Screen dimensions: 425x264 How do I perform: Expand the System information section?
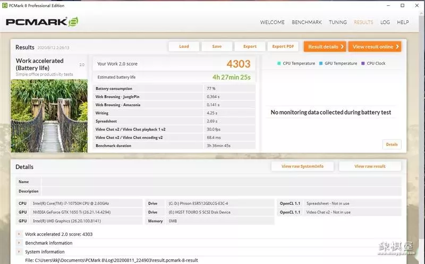coord(20,252)
